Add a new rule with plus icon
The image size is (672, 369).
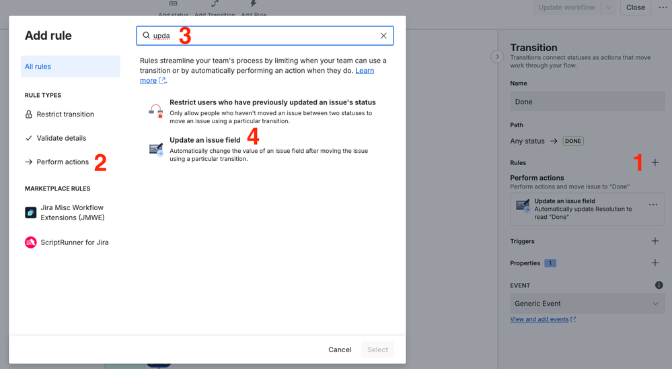(655, 162)
